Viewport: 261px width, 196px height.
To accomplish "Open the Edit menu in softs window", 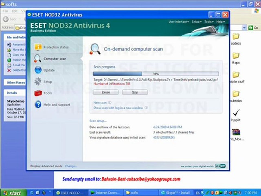I will coord(15,11).
